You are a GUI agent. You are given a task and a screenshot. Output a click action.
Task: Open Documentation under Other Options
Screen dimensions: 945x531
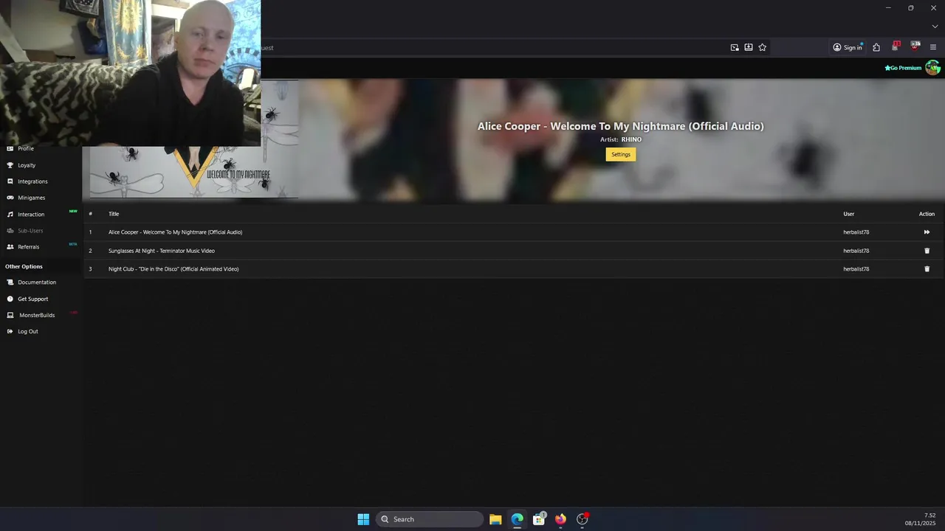(37, 282)
